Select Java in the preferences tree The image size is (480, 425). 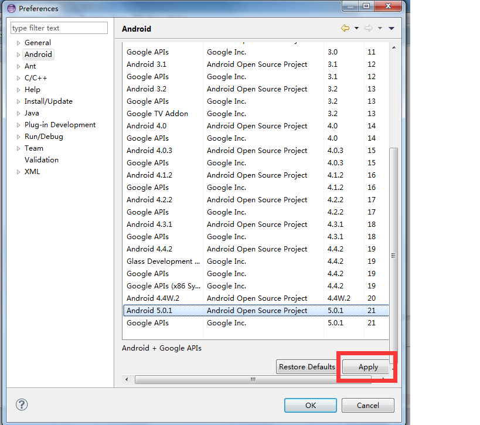32,113
